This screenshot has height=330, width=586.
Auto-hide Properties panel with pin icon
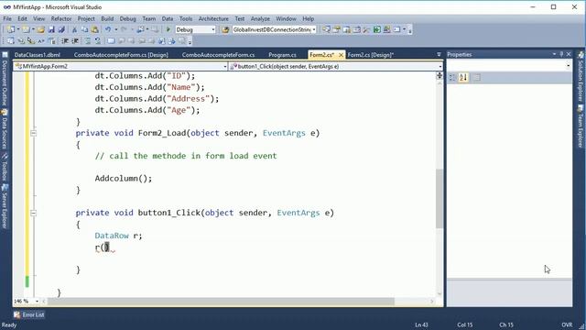[x=561, y=54]
